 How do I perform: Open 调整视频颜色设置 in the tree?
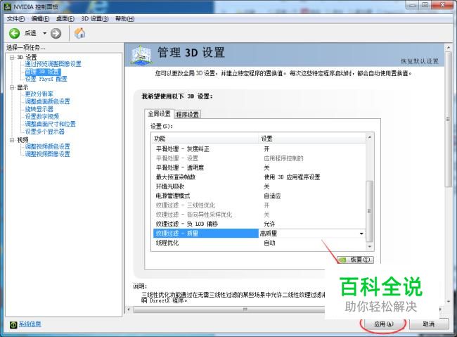coord(48,146)
